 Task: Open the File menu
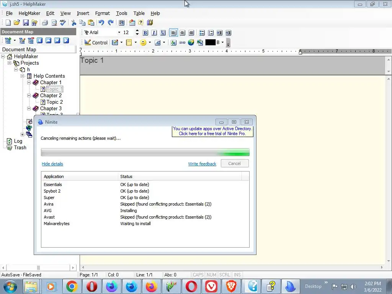pos(9,13)
